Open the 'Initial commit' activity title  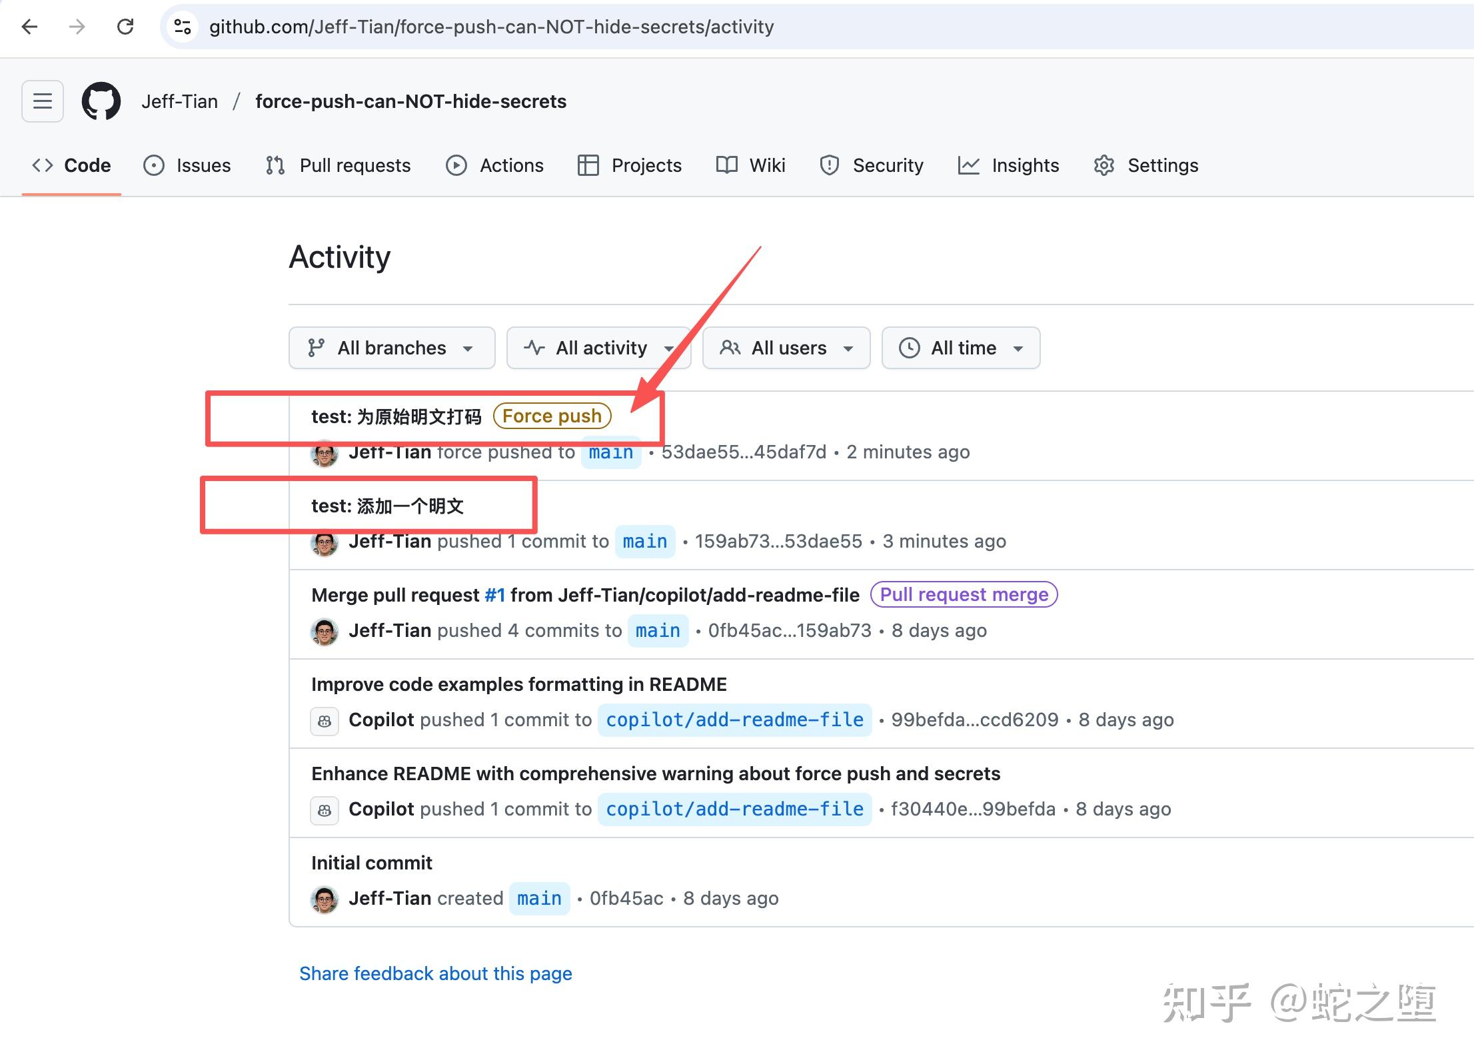pos(372,863)
